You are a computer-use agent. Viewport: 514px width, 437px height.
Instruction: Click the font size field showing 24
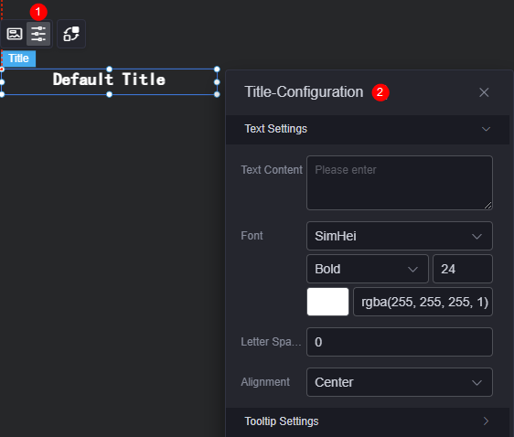pos(463,269)
